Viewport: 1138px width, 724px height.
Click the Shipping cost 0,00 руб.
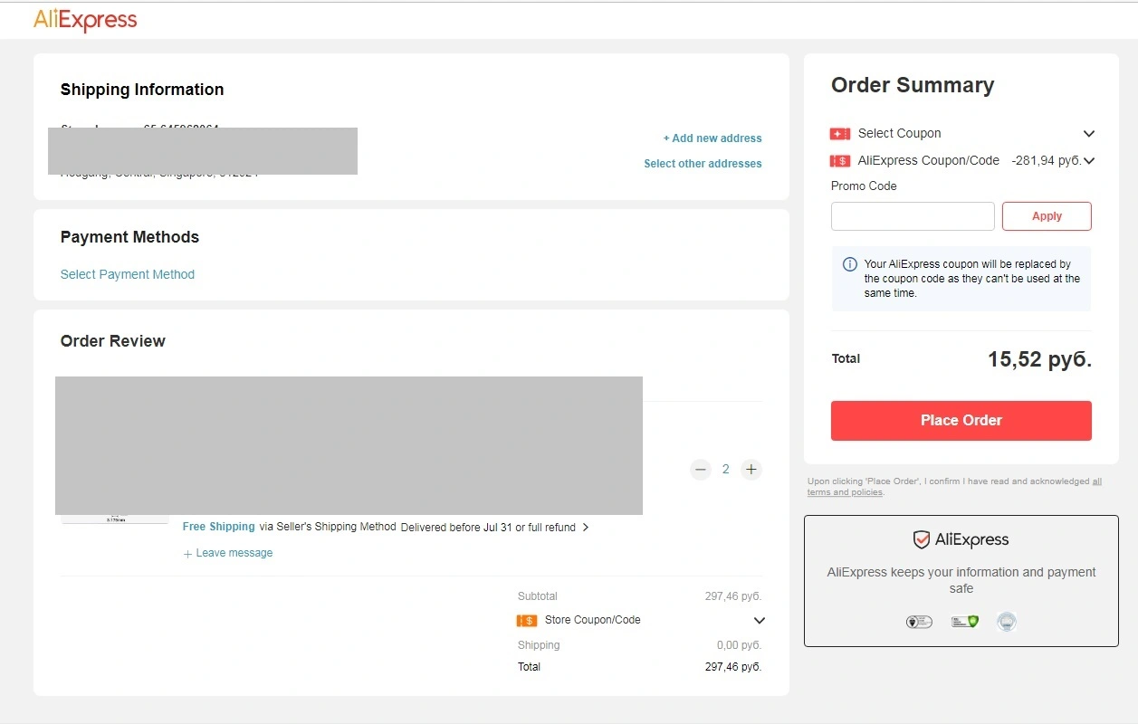739,645
